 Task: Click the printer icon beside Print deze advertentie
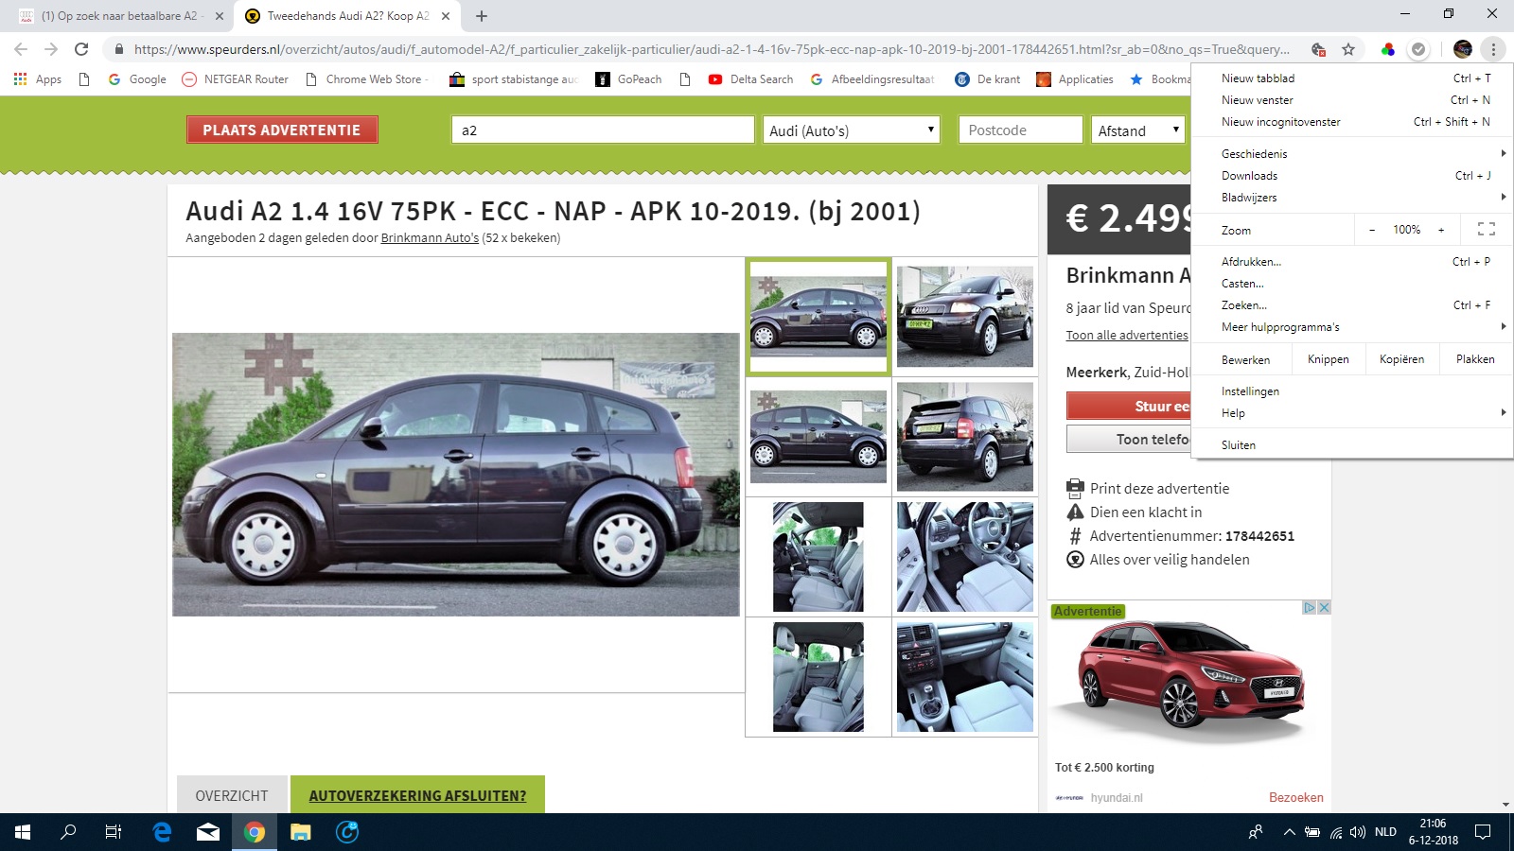1075,489
